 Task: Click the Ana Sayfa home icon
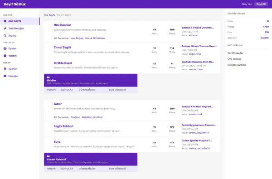[5, 21]
